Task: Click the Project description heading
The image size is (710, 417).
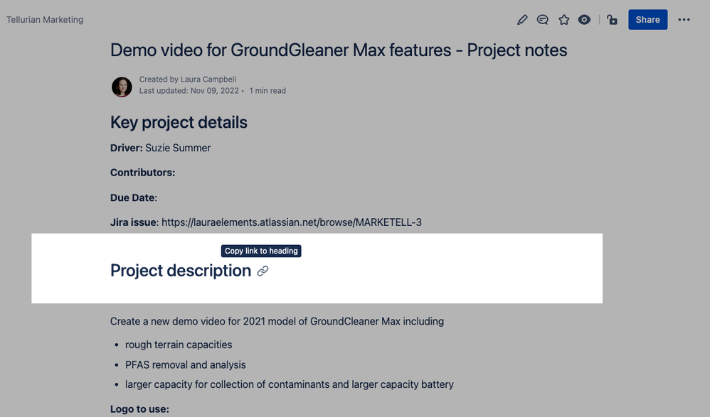Action: [181, 271]
